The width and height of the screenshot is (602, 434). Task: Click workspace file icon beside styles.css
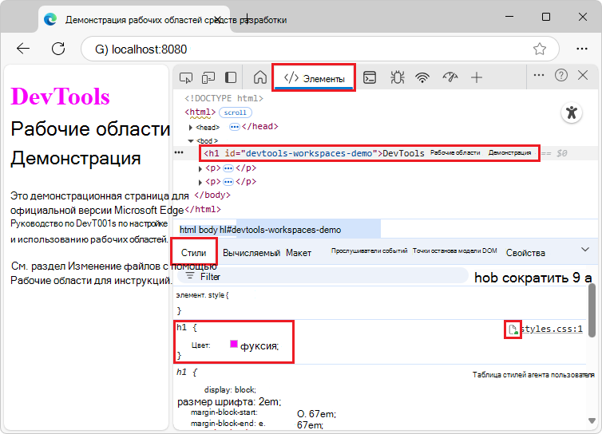[513, 329]
